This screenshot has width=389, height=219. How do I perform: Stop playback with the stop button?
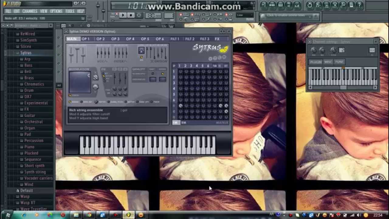click(131, 15)
